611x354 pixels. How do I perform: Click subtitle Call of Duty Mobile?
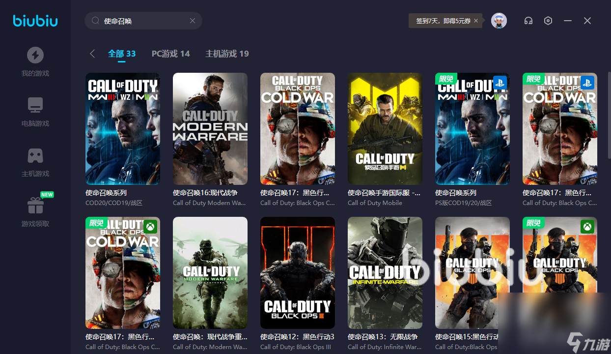[x=375, y=203]
